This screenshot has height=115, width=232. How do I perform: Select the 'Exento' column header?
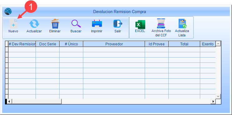pos(208,44)
